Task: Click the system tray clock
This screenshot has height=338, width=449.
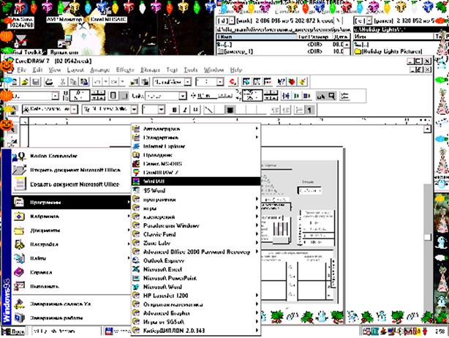Action: click(x=440, y=331)
